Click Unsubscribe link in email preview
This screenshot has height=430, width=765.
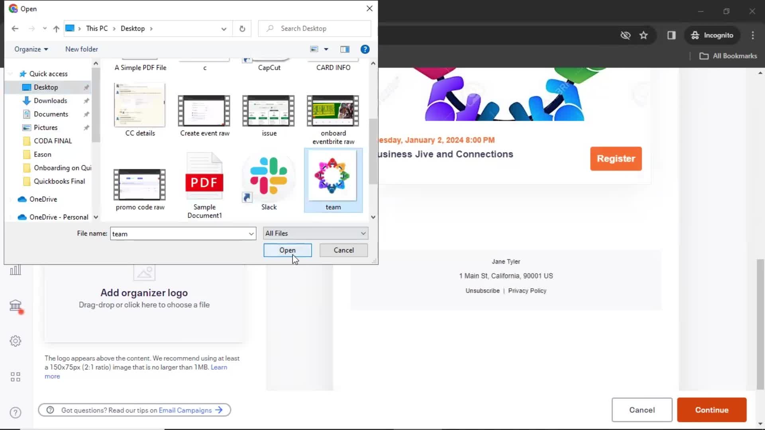click(482, 291)
